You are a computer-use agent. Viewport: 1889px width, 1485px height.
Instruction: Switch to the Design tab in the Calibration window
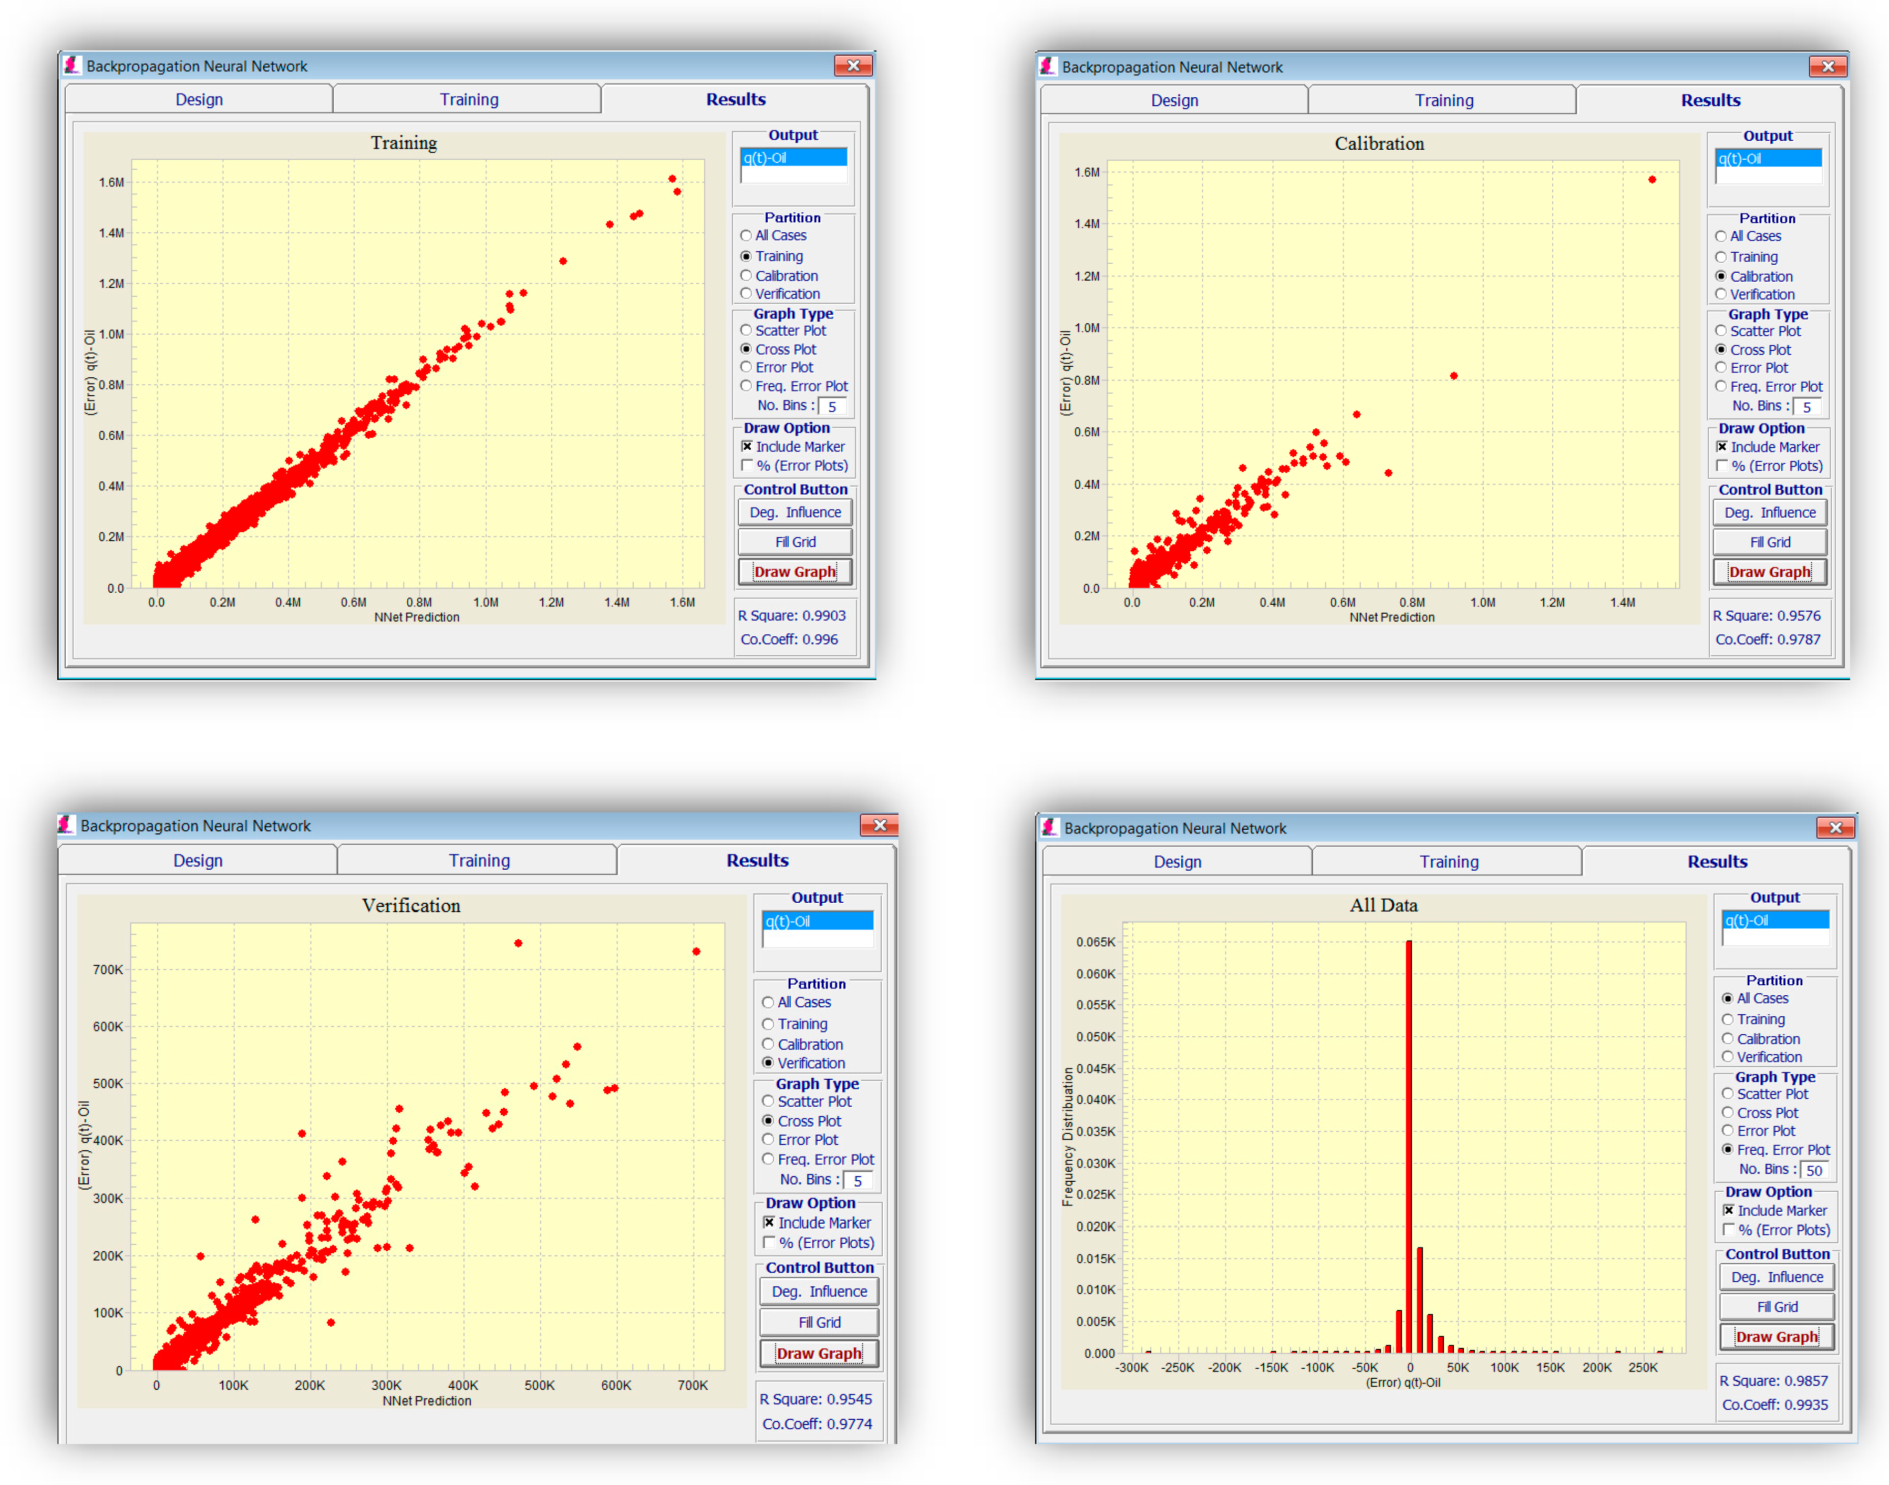pyautogui.click(x=1174, y=100)
